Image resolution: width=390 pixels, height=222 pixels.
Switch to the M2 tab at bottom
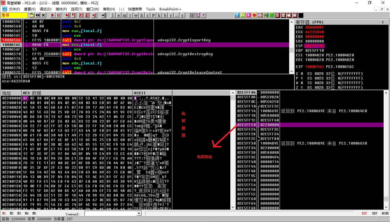11,213
